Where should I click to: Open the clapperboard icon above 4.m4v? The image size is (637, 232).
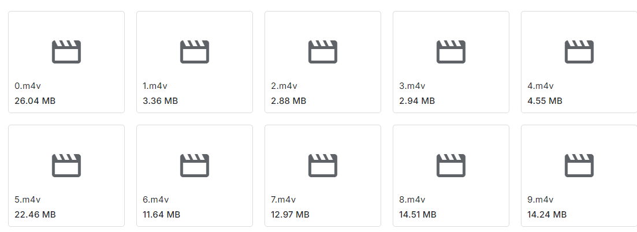(579, 51)
